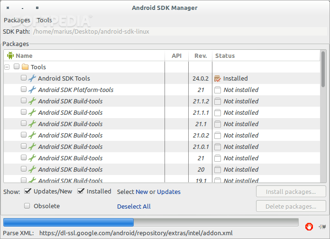Click Not installed icon for Build-tools 21.1.1
Viewport: 330px width, 239px height.
pyautogui.click(x=218, y=113)
